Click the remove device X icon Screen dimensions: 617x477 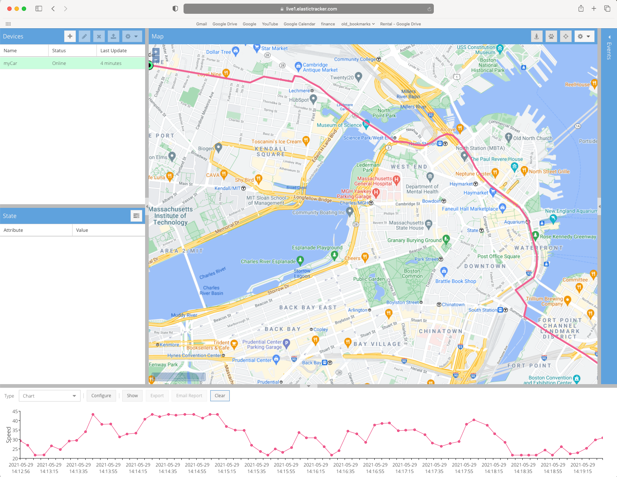point(99,36)
